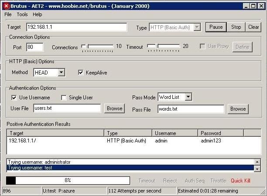Click the Brutus red X application icon
This screenshot has height=196, width=267.
[x=6, y=6]
